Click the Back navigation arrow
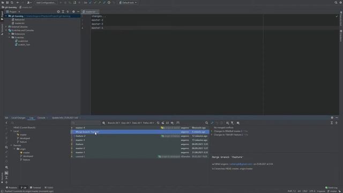Image resolution: width=343 pixels, height=193 pixels. (18, 3)
